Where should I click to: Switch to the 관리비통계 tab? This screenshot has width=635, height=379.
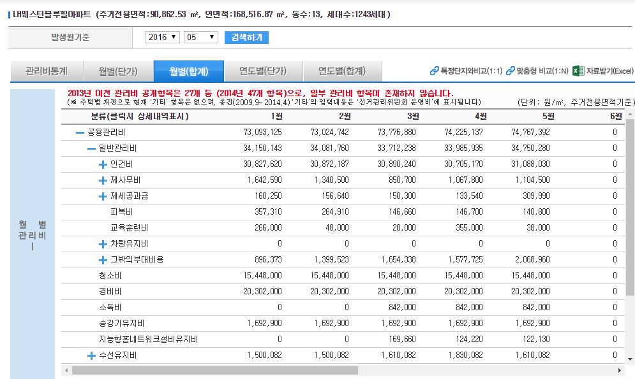pos(47,71)
